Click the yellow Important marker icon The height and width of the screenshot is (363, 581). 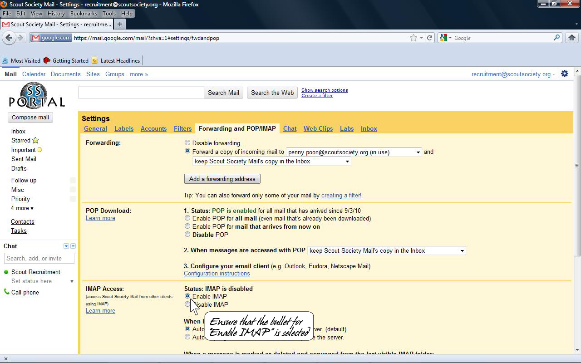[x=39, y=150]
